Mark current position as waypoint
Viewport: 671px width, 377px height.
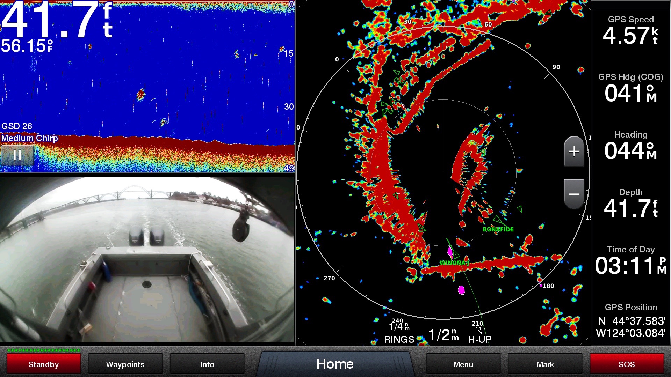(545, 364)
